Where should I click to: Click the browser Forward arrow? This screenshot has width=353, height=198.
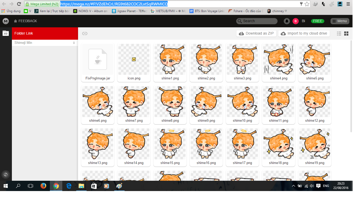pos(11,4)
